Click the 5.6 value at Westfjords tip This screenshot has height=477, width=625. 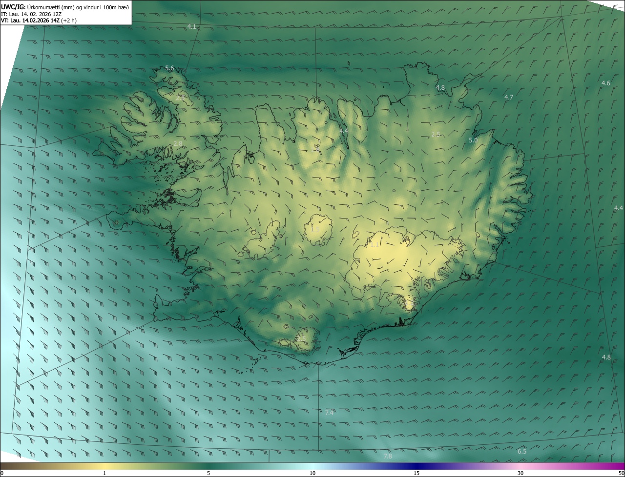click(x=169, y=68)
